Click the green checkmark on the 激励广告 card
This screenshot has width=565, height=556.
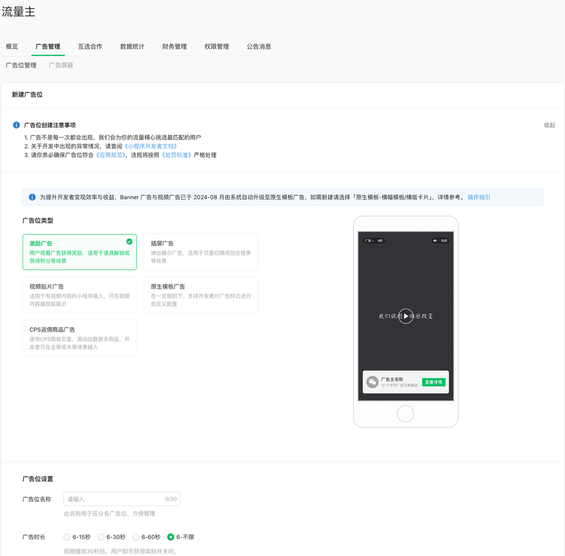point(129,241)
